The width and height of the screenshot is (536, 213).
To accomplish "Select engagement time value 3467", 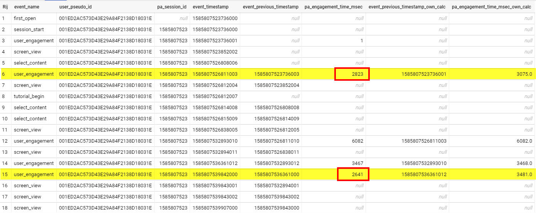I will [x=357, y=163].
